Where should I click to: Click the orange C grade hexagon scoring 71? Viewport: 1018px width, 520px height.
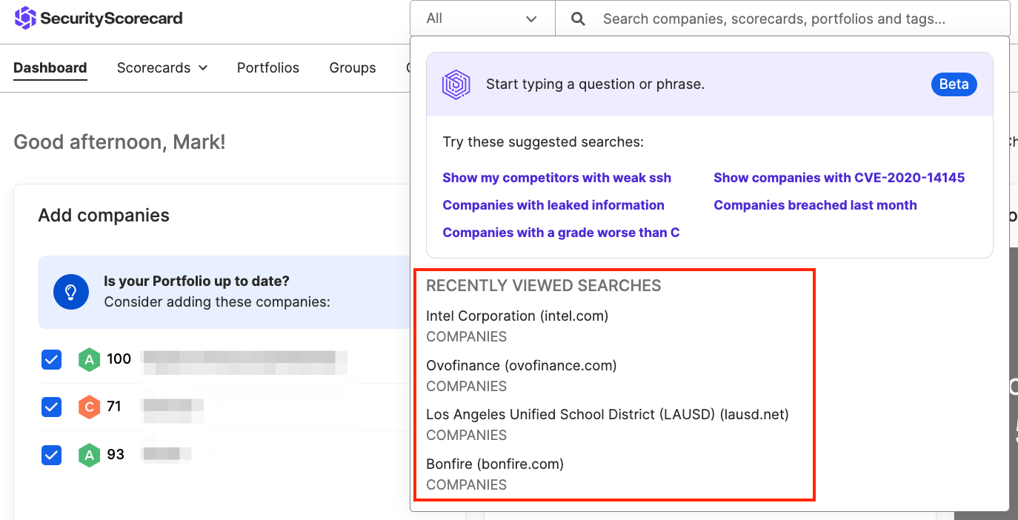tap(89, 407)
